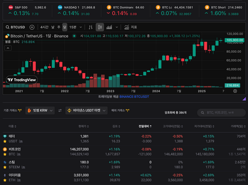This screenshot has width=248, height=185.
Task: Toggle favorite star for USDT
Action: click(x=5, y=141)
